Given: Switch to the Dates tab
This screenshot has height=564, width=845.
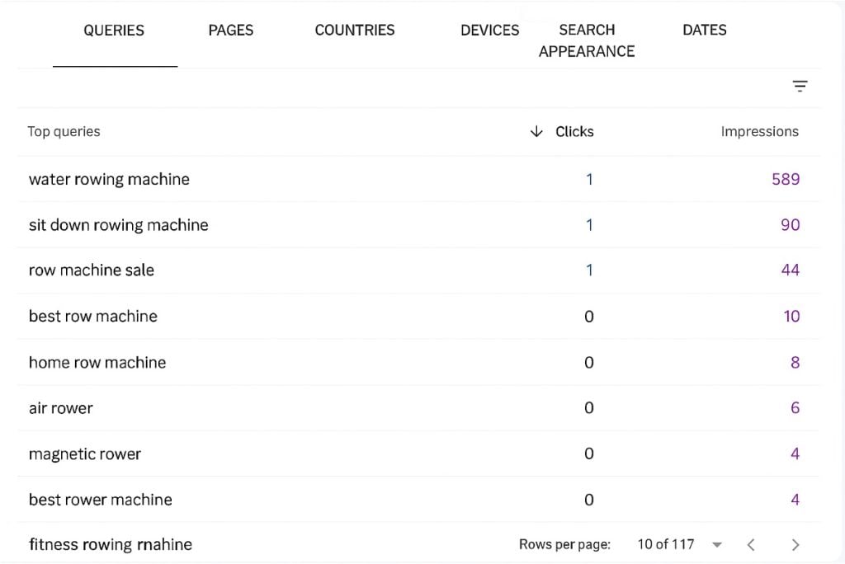Looking at the screenshot, I should click(705, 31).
